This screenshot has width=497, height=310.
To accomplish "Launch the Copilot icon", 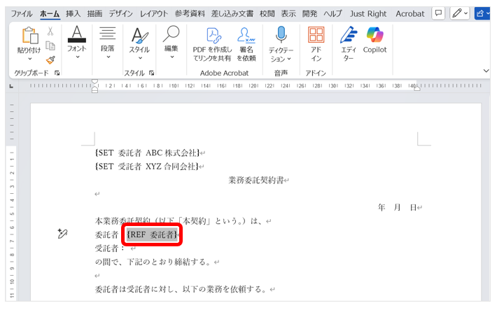I will point(374,34).
